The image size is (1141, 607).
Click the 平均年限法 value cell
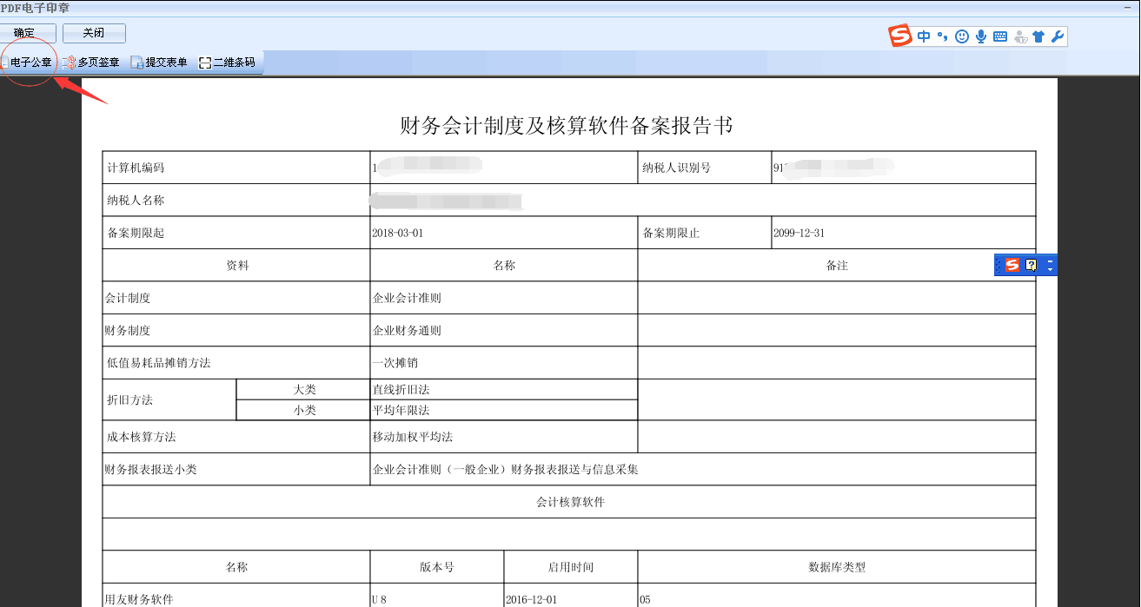504,410
